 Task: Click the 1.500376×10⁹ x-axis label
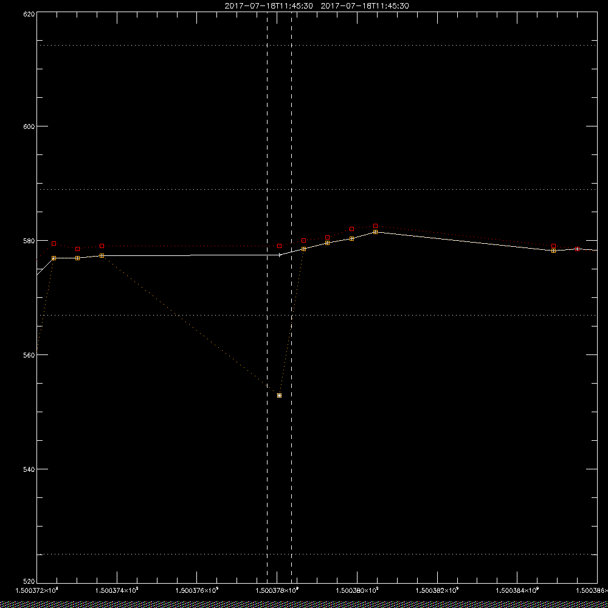point(197,590)
